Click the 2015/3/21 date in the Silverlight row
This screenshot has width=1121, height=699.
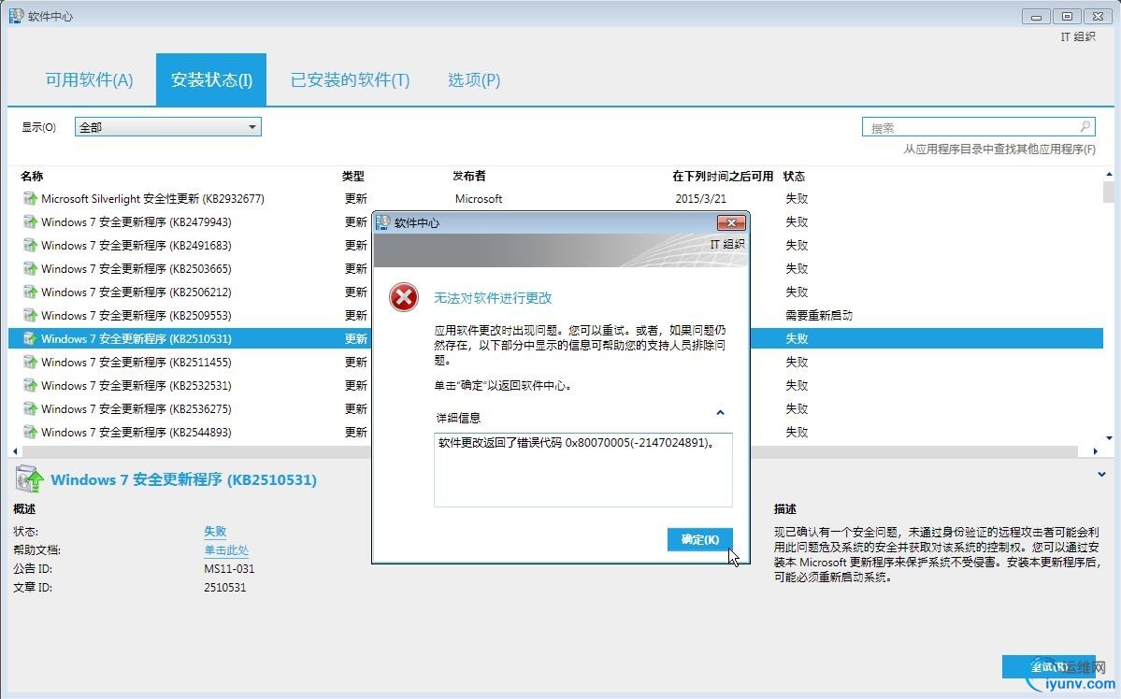700,199
